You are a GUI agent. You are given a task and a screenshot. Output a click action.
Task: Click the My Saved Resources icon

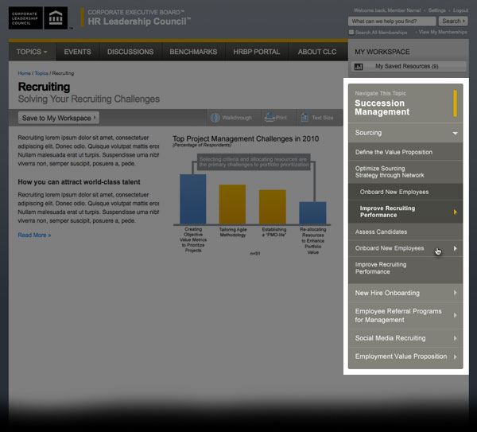coord(359,67)
